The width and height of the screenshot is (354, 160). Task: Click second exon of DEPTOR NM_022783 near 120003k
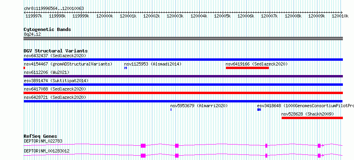coord(177,146)
